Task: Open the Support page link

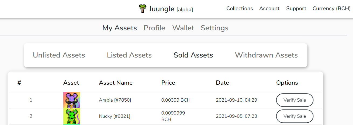Action: (296, 9)
